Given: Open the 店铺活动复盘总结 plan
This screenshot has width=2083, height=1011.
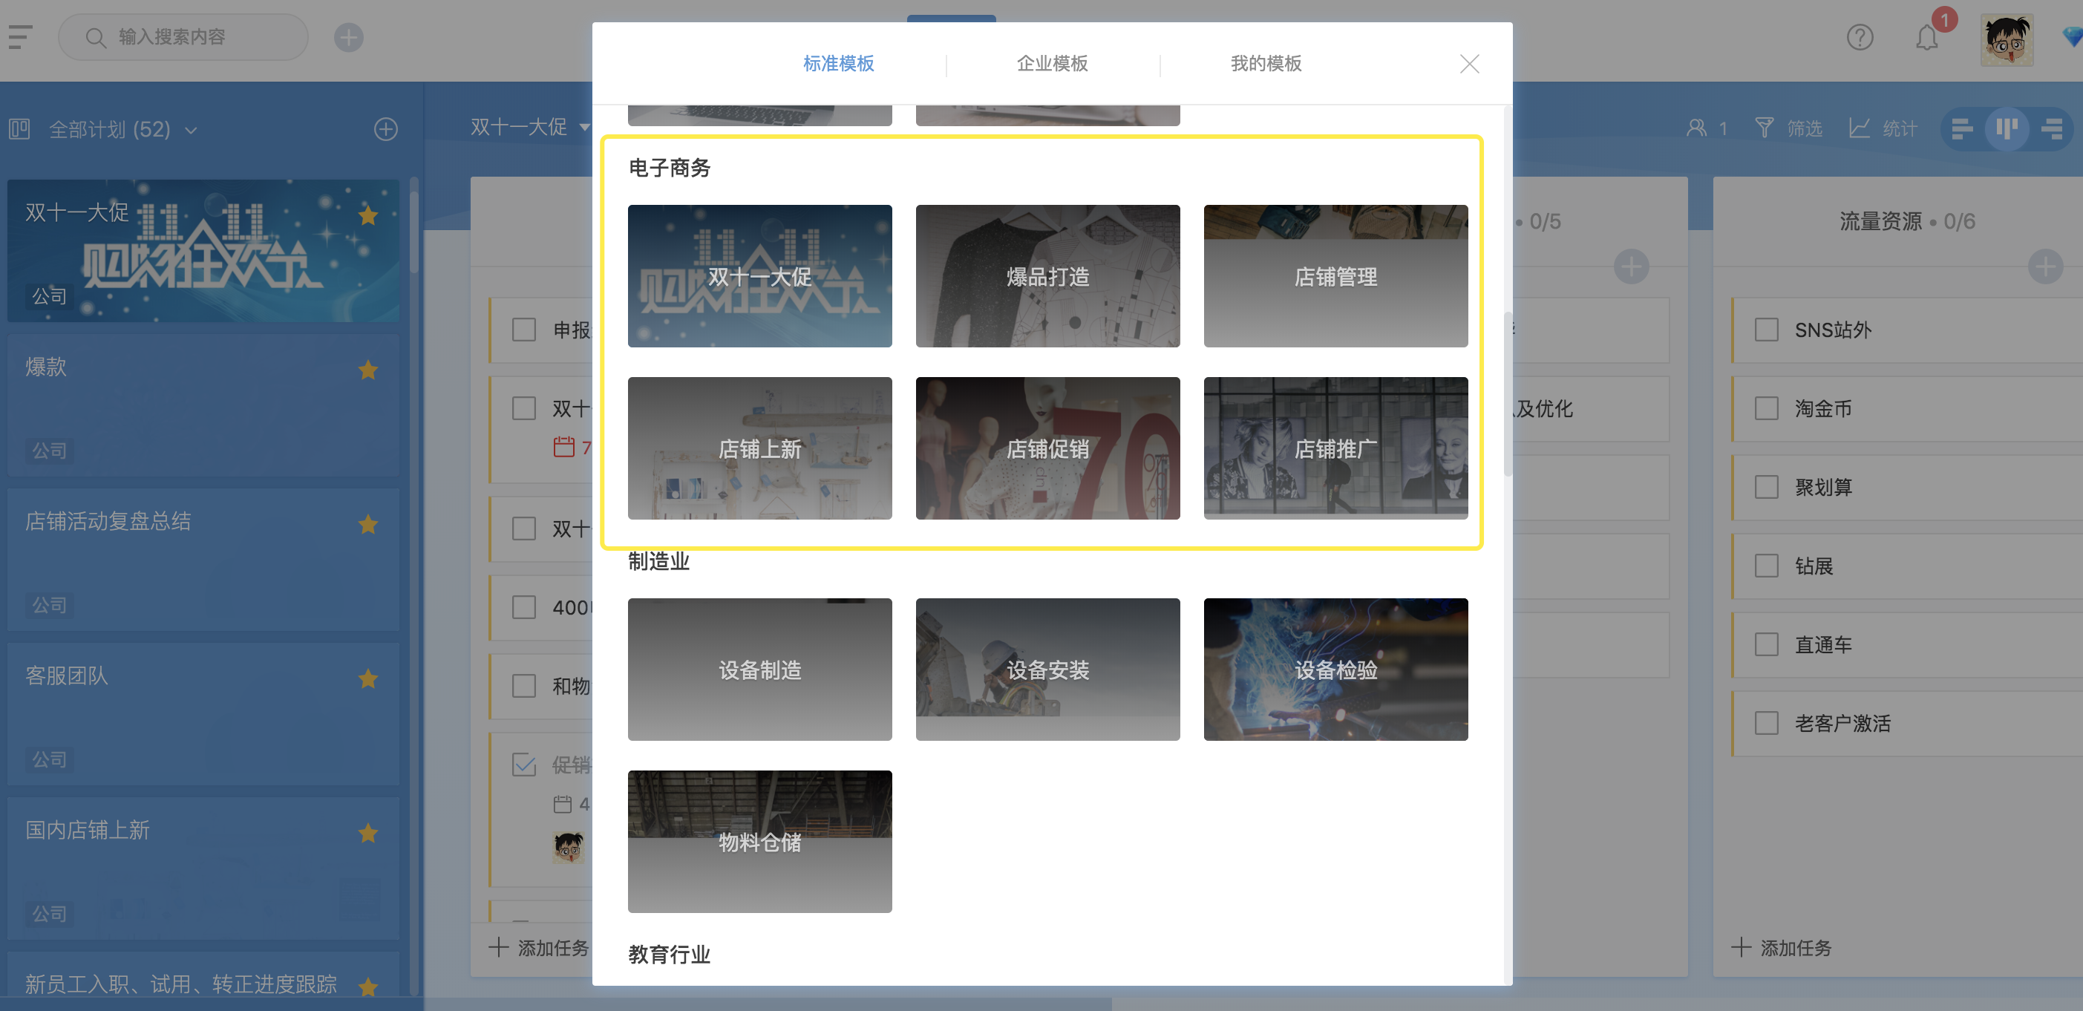Looking at the screenshot, I should tap(203, 560).
